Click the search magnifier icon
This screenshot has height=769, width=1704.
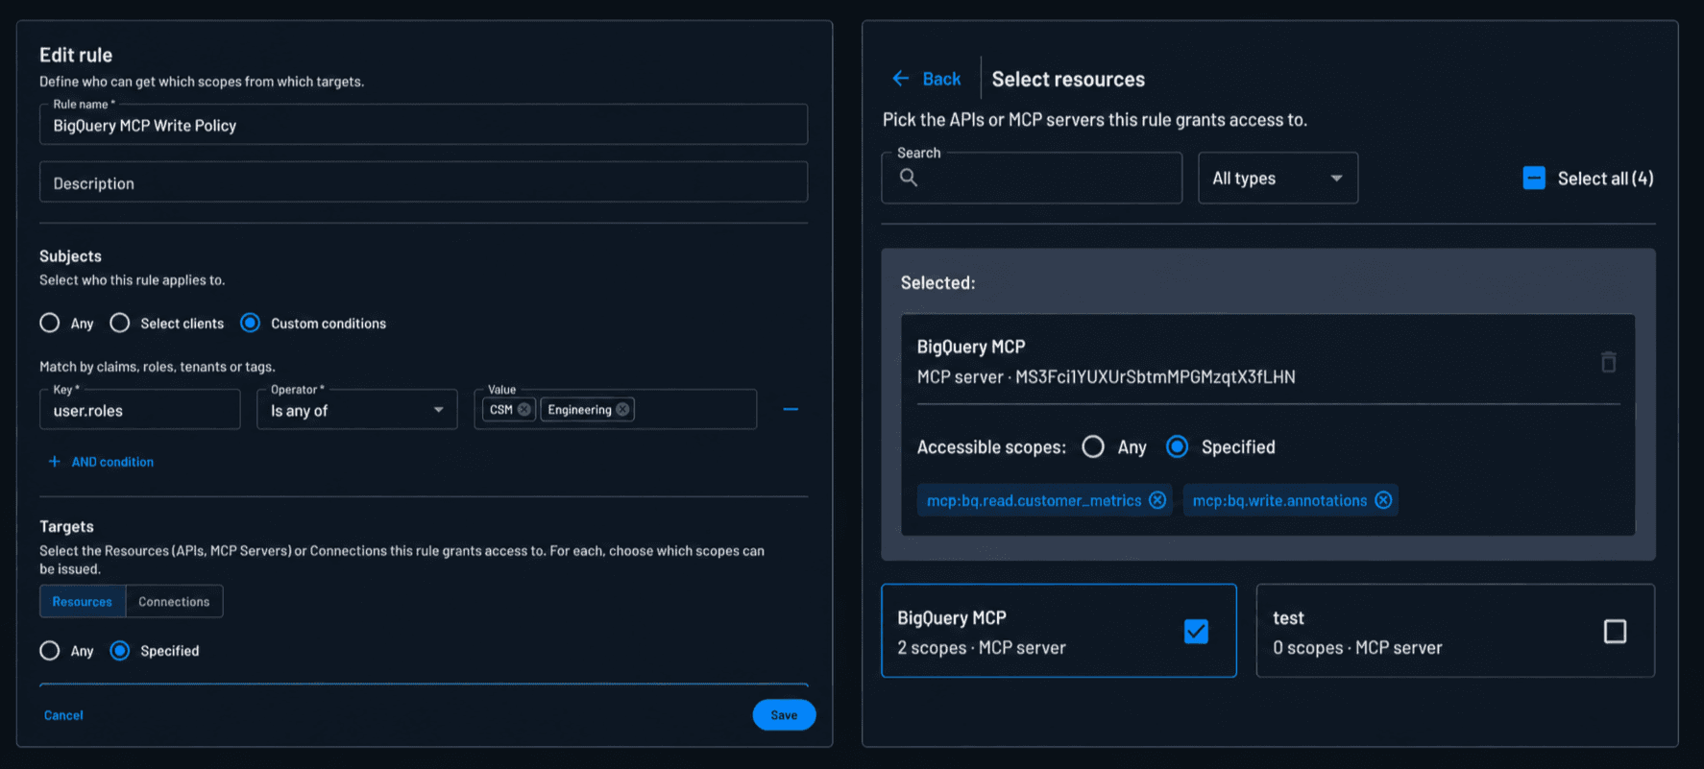coord(909,178)
